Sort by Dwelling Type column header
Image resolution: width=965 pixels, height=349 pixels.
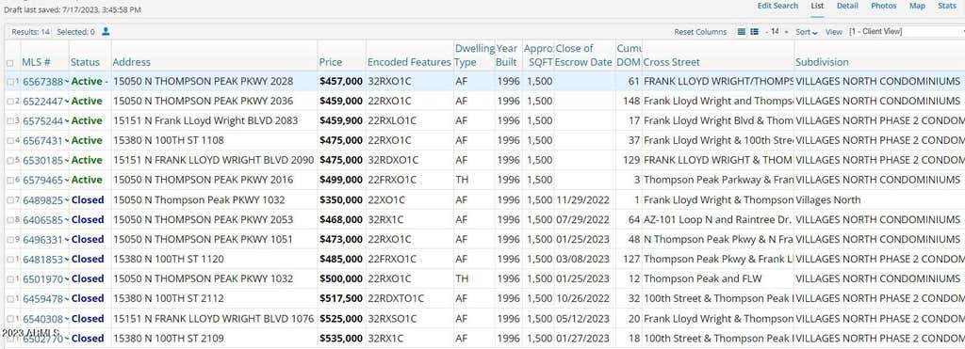pyautogui.click(x=475, y=55)
